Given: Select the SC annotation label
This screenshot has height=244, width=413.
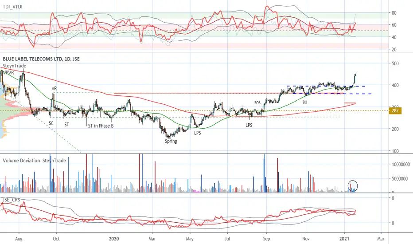Looking at the screenshot, I should coord(51,123).
